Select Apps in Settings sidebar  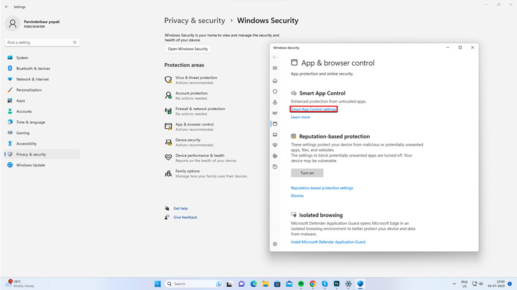[x=42, y=101]
